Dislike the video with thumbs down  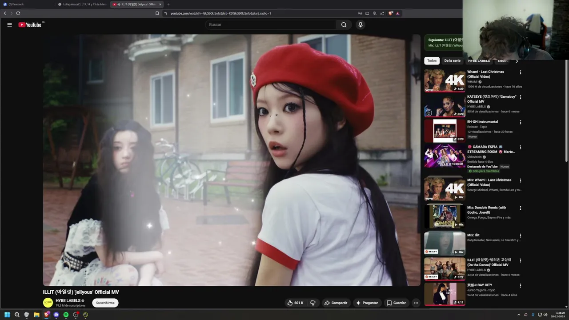(x=313, y=303)
